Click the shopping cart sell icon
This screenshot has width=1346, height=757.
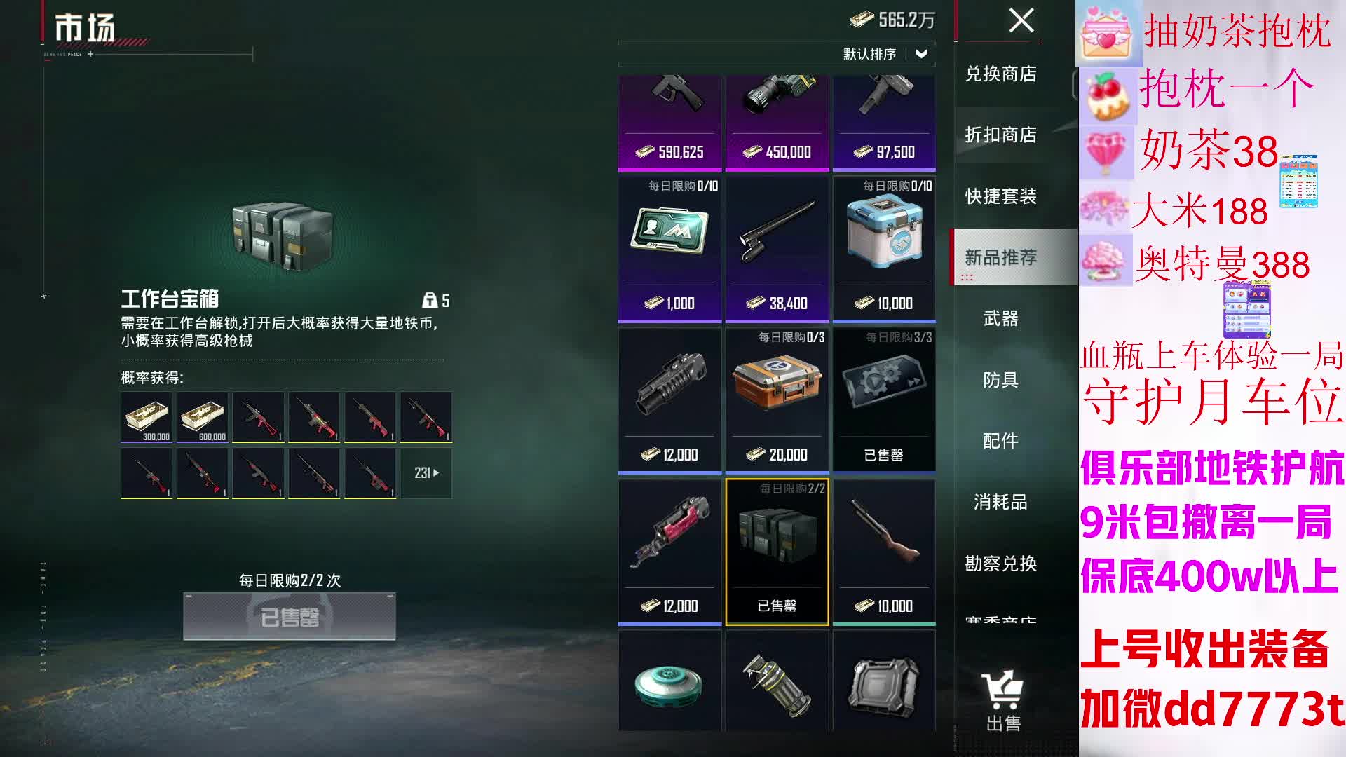click(x=1002, y=701)
